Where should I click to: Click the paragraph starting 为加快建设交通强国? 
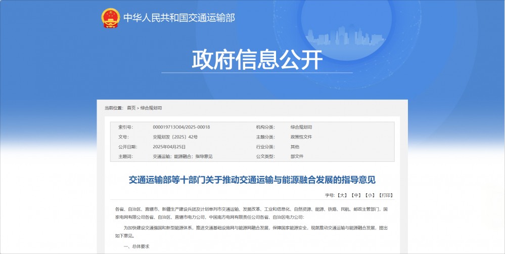(x=252, y=232)
